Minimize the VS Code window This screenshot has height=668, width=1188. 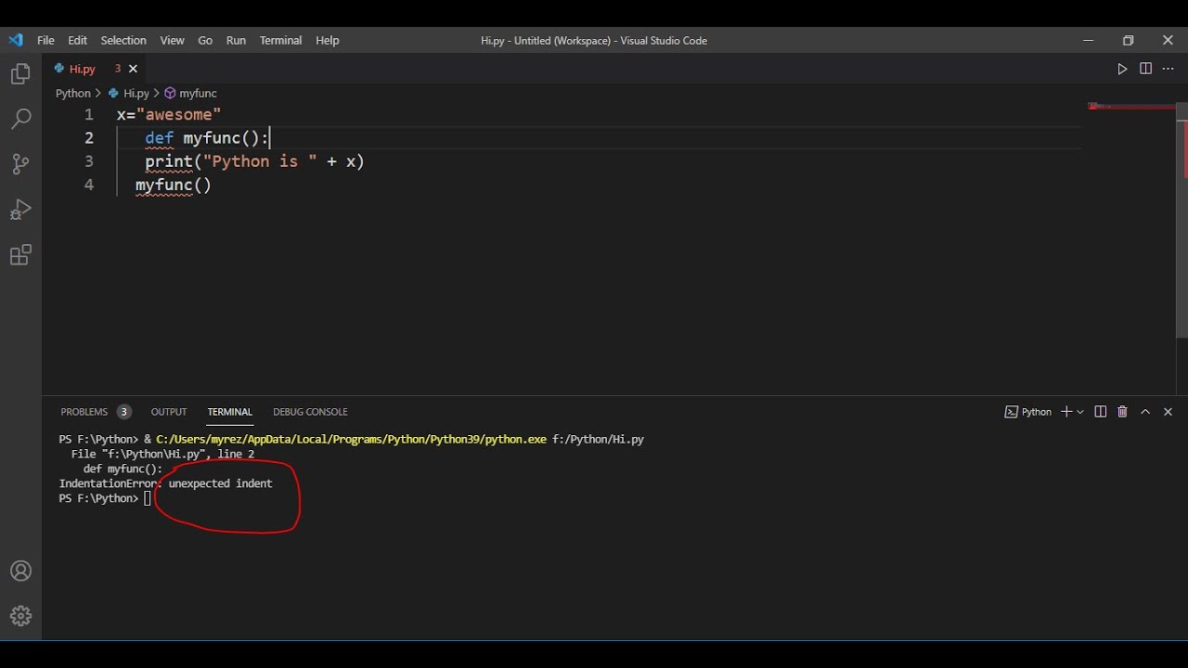[x=1088, y=40]
